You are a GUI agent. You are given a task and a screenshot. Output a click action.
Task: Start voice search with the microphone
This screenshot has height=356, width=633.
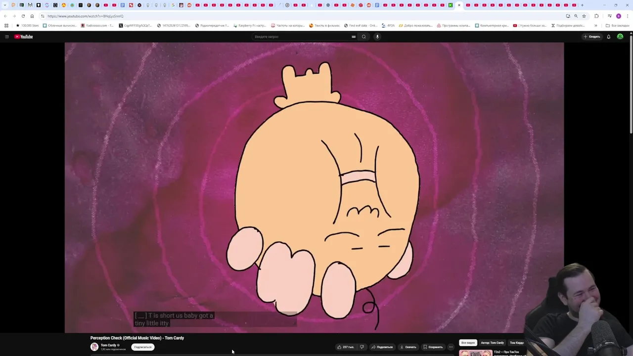click(x=377, y=37)
